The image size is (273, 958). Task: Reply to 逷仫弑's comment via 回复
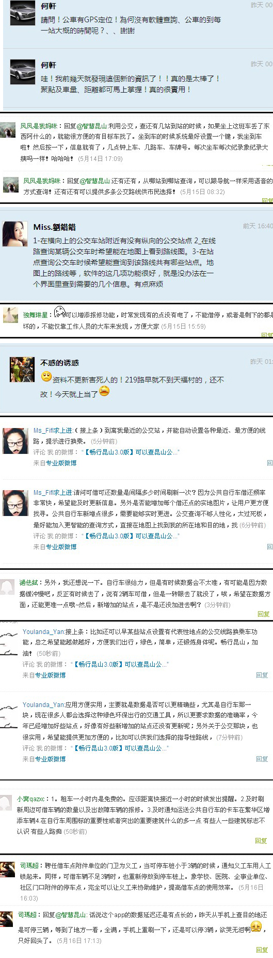(263, 614)
